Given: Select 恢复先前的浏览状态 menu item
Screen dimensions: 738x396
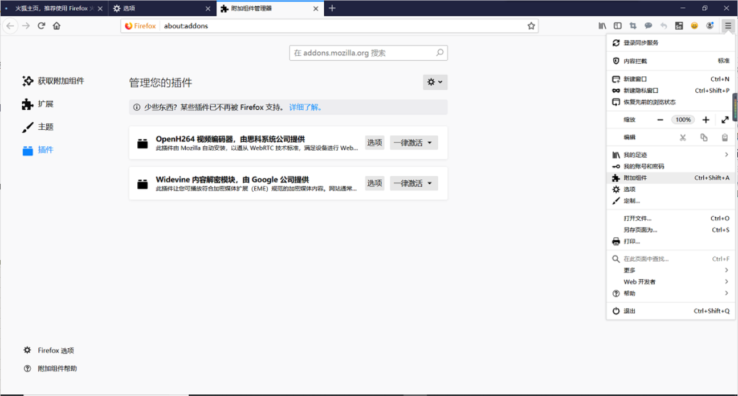Looking at the screenshot, I should click(x=670, y=102).
